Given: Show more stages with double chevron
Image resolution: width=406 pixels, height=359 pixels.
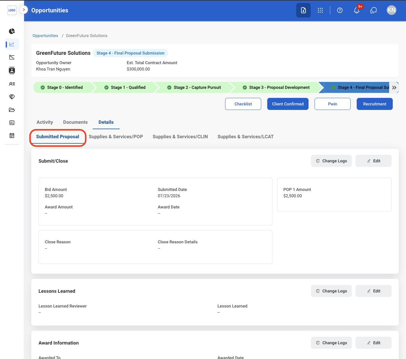Looking at the screenshot, I should (394, 87).
